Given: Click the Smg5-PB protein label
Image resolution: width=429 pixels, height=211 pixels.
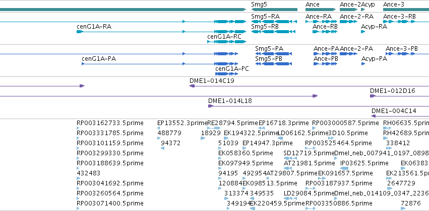Looking at the screenshot, I should (x=269, y=59).
